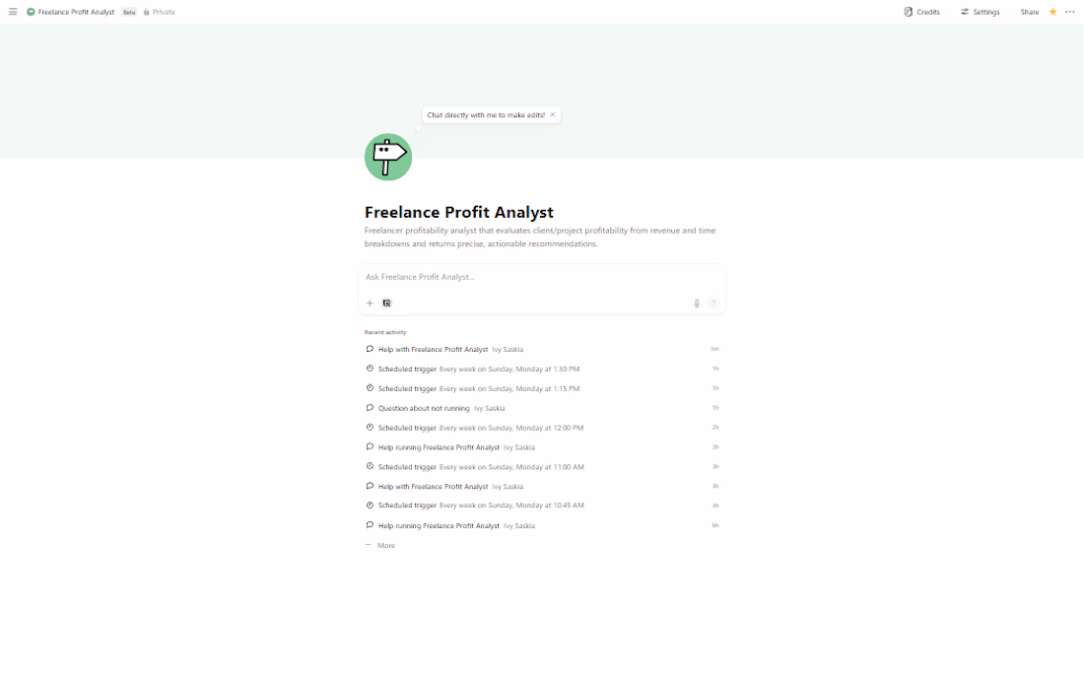Dismiss the 'Chat directly with me' tooltip
The image size is (1084, 678).
[x=553, y=114]
